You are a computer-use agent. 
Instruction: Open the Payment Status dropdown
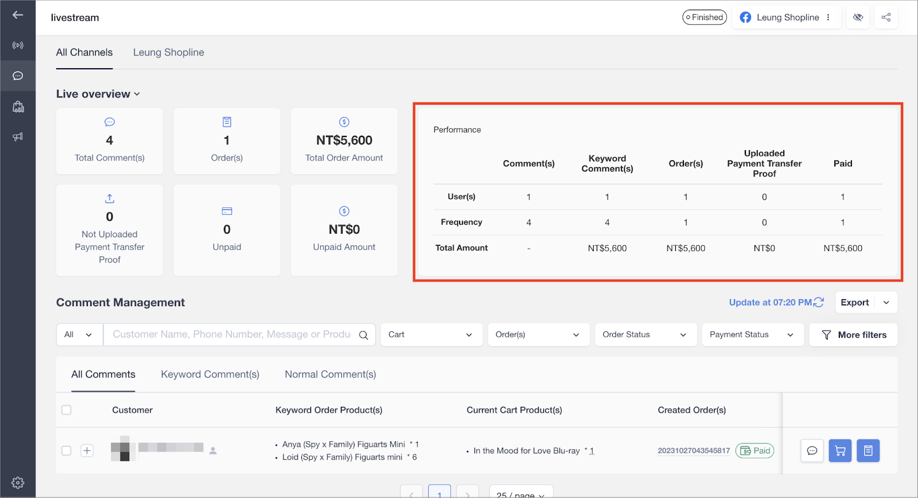[x=752, y=335]
